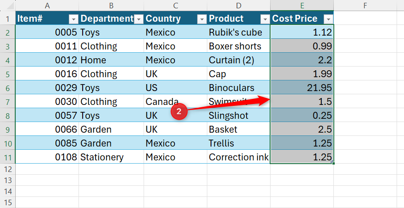Screen dimensions: 404x208
Task: Select cell with item number 0085
Action: 47,143
